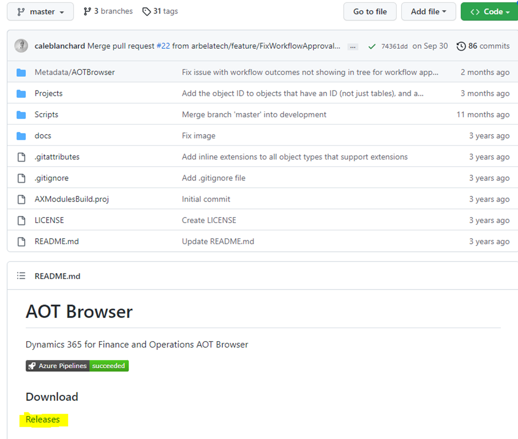View the 3 branches link
The height and width of the screenshot is (439, 518).
click(108, 11)
